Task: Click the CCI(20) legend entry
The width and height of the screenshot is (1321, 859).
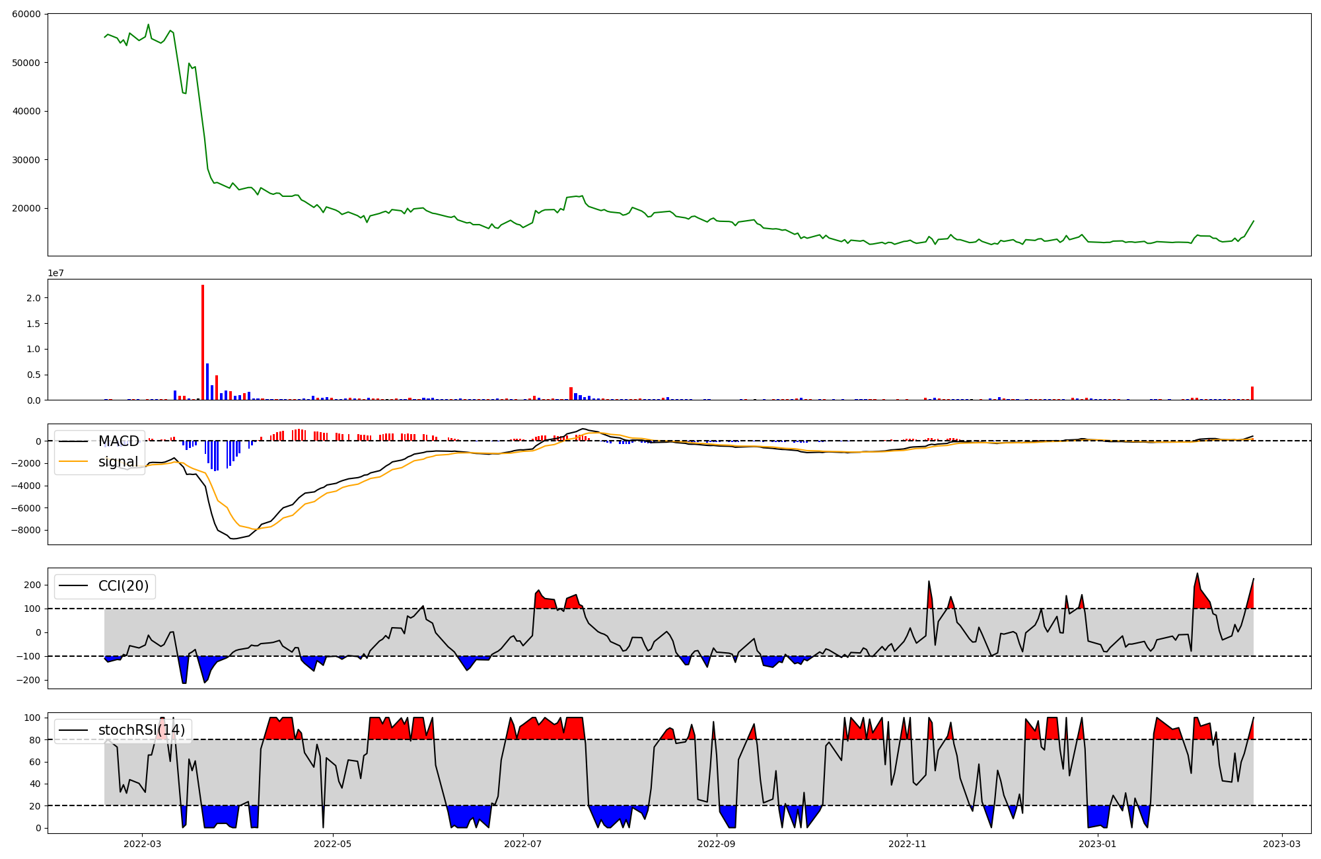Action: pos(124,586)
